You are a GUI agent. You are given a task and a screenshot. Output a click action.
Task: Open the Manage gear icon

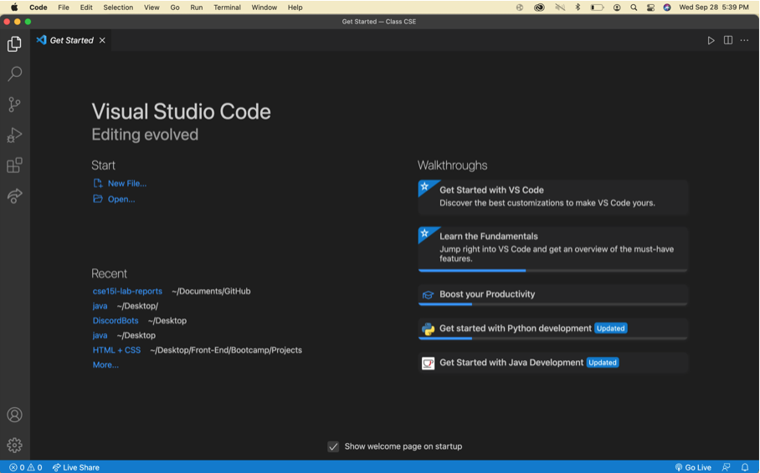pos(14,445)
